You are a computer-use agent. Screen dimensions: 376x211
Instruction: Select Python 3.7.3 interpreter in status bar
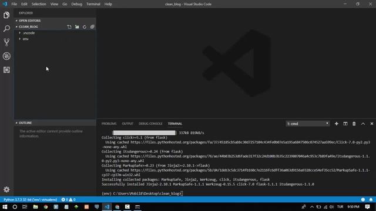(x=30, y=199)
